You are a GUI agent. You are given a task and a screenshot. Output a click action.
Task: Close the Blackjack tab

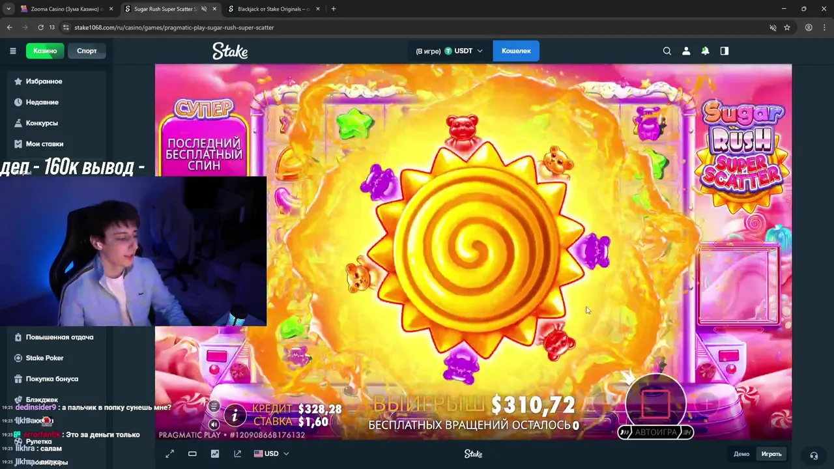click(x=318, y=9)
